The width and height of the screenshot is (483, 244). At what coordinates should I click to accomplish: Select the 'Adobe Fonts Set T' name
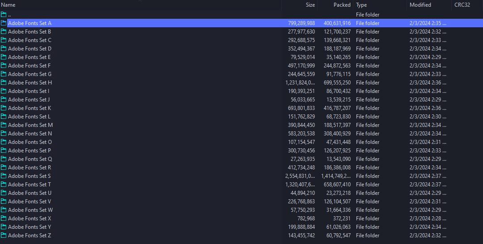[30, 184]
